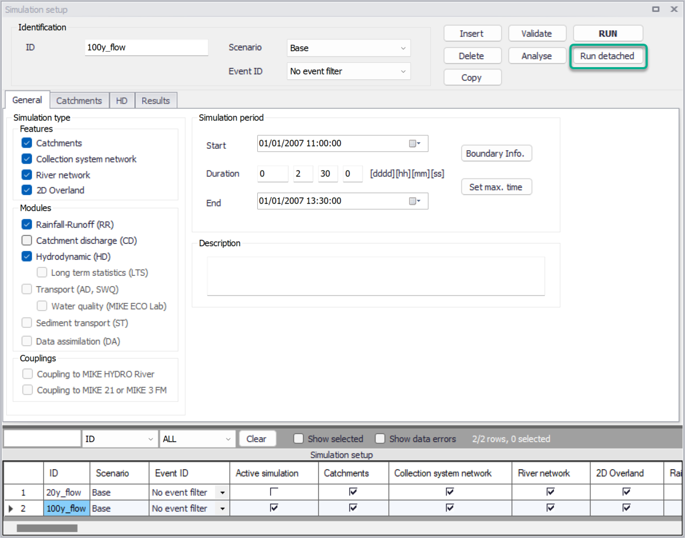Viewport: 685px width, 538px height.
Task: Enable Coupling to MIKE 21 or MIKE 3 FM
Action: click(28, 390)
